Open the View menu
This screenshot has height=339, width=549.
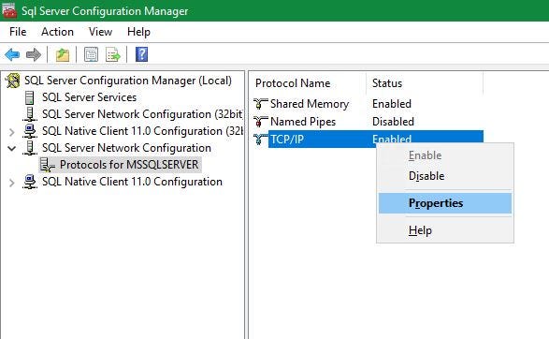(100, 32)
